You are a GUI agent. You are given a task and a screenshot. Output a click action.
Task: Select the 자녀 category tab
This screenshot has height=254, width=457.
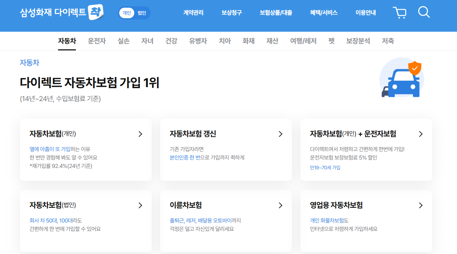(148, 41)
